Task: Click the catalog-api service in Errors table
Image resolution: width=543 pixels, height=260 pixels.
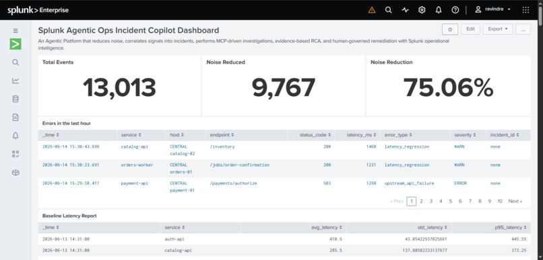Action: (134, 146)
